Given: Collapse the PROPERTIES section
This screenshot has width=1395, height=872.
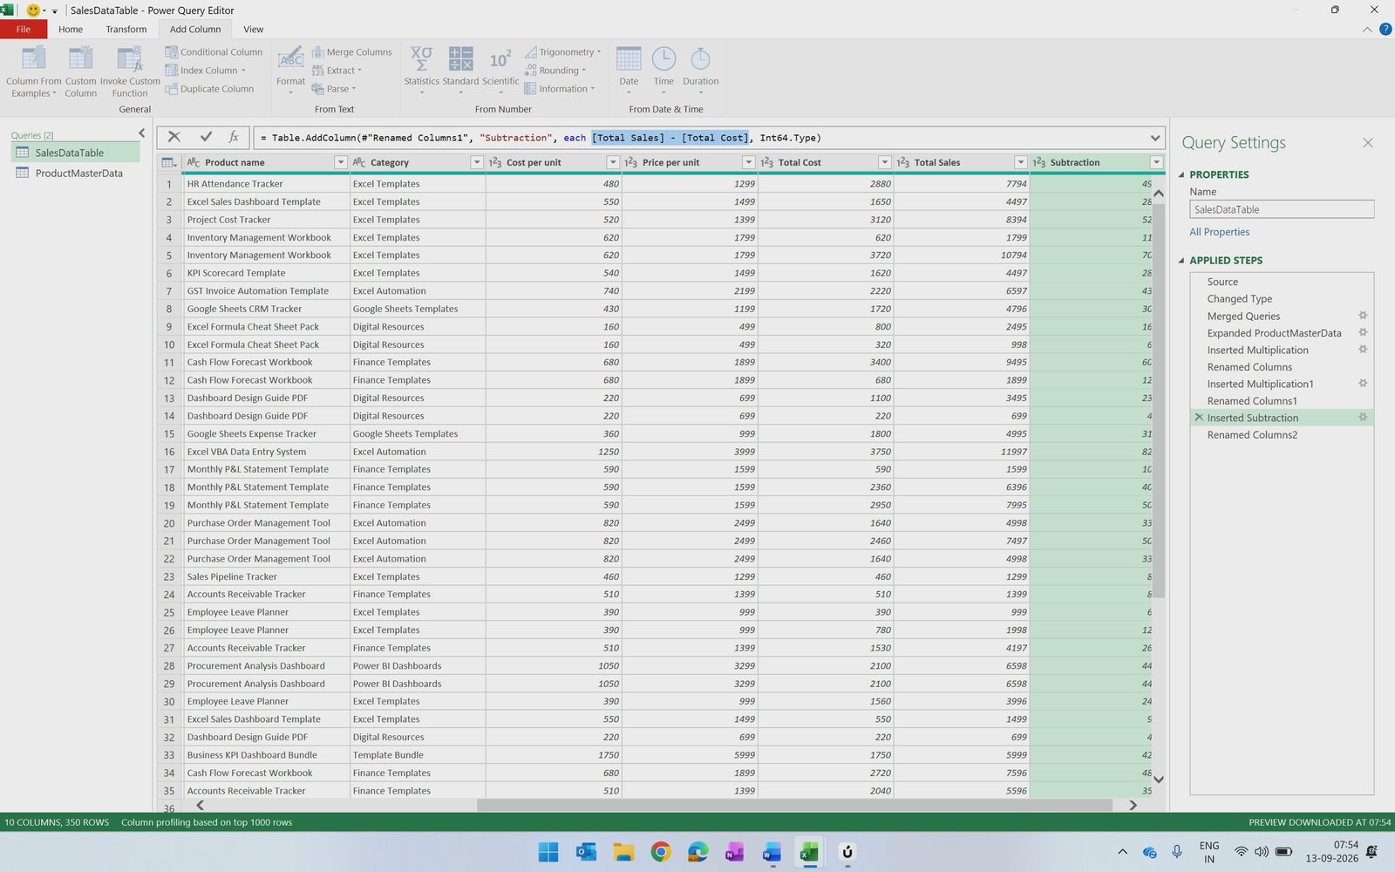Looking at the screenshot, I should coord(1181,174).
